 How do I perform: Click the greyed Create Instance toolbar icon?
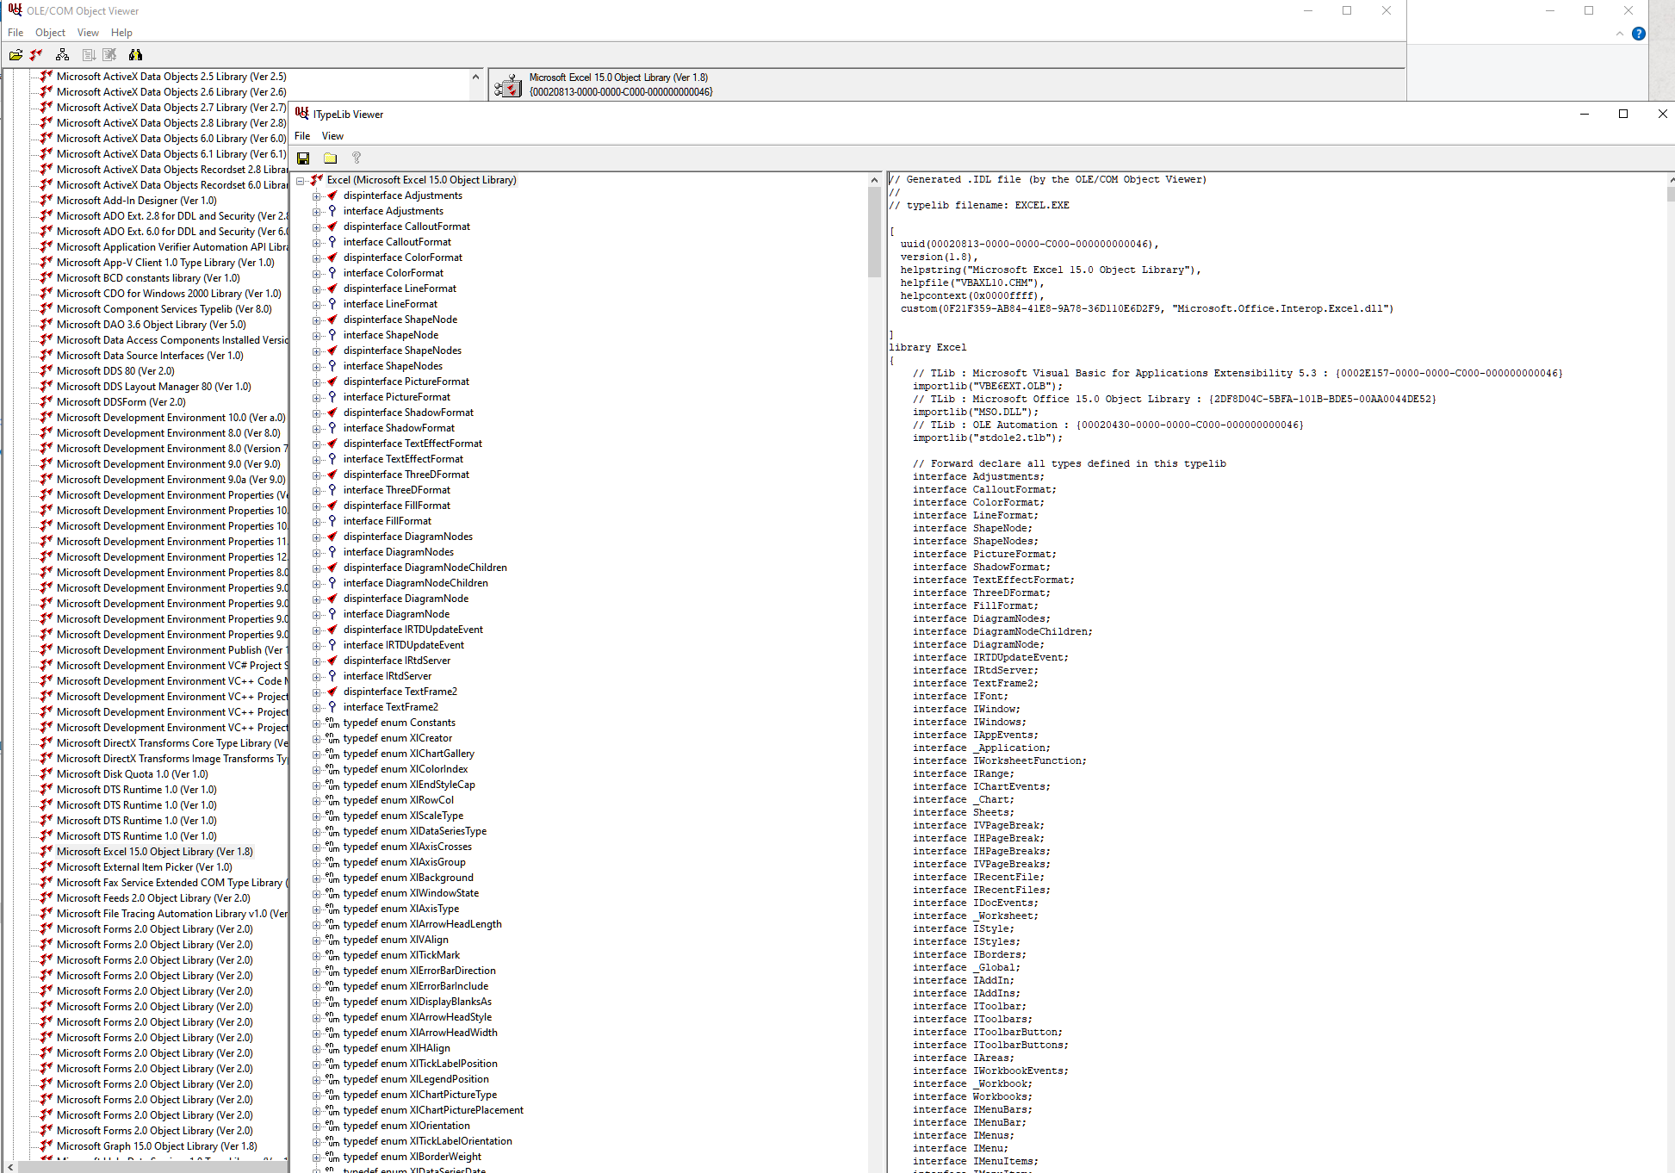pyautogui.click(x=89, y=55)
